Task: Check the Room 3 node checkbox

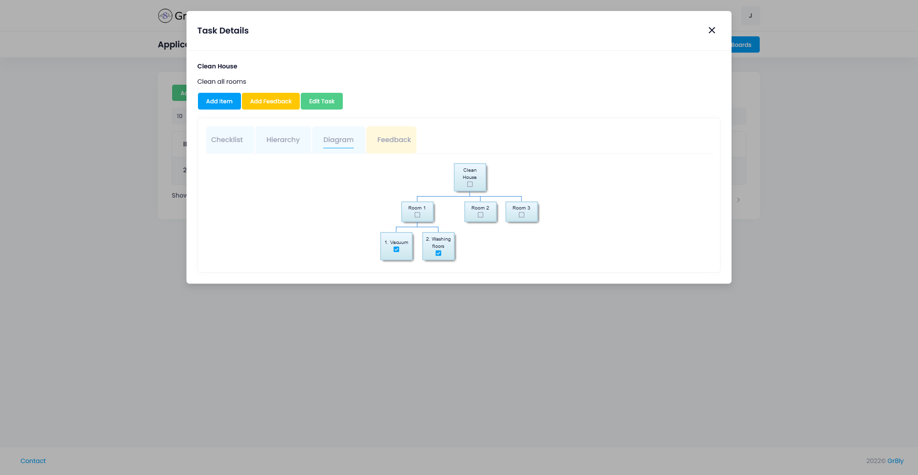Action: point(521,215)
